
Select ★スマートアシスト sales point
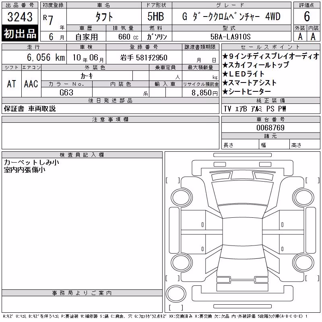coord(250,83)
